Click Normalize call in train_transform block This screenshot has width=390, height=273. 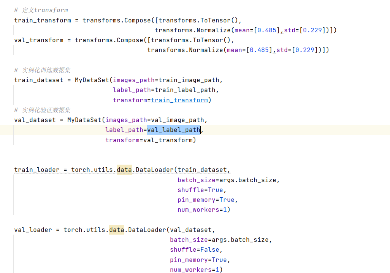(246, 30)
